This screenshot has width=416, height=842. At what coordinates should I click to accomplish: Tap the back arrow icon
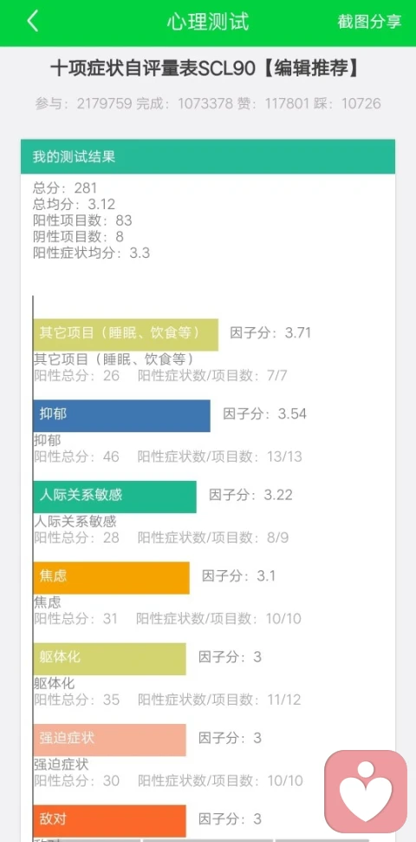(33, 22)
